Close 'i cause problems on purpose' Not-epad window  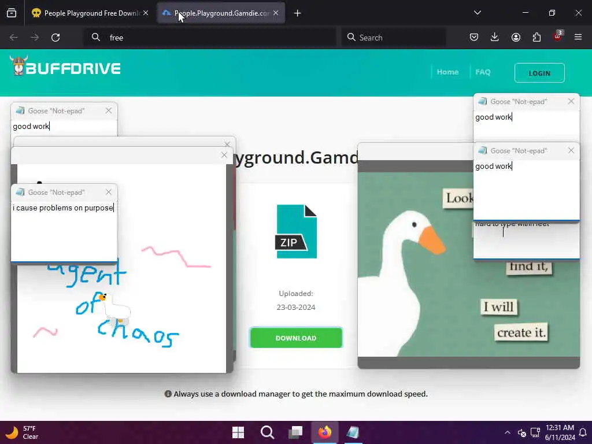tap(109, 192)
